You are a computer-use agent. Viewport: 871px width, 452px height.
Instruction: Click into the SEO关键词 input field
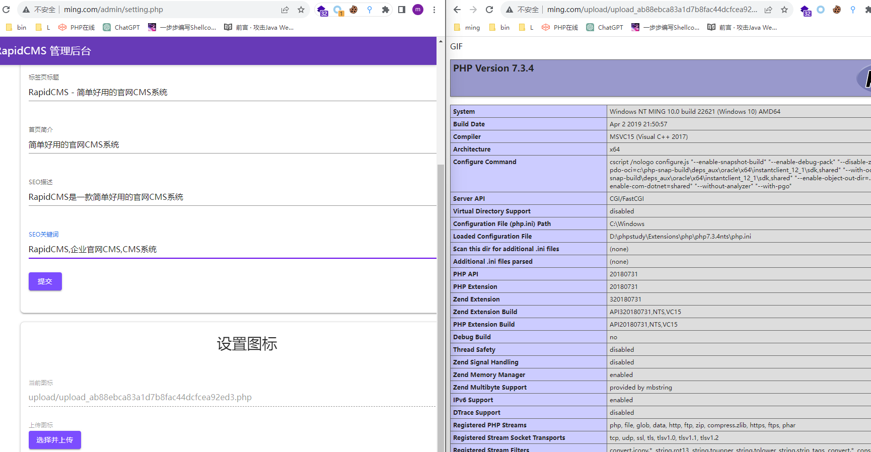point(232,250)
